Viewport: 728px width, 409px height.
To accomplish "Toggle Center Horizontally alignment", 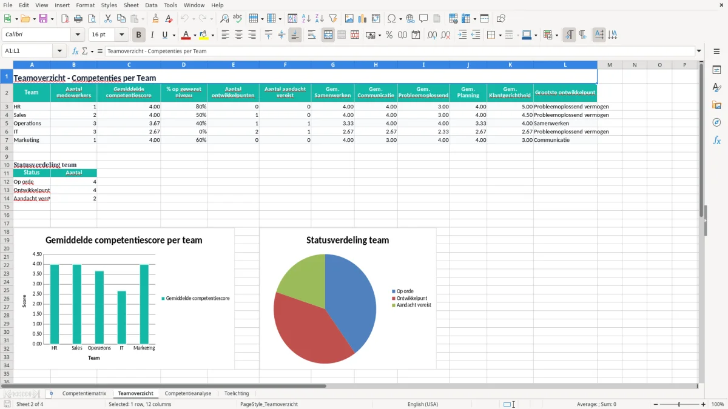I will pyautogui.click(x=239, y=35).
